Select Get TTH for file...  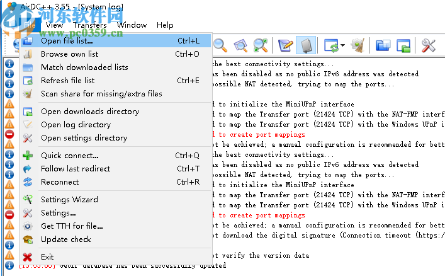point(116,226)
